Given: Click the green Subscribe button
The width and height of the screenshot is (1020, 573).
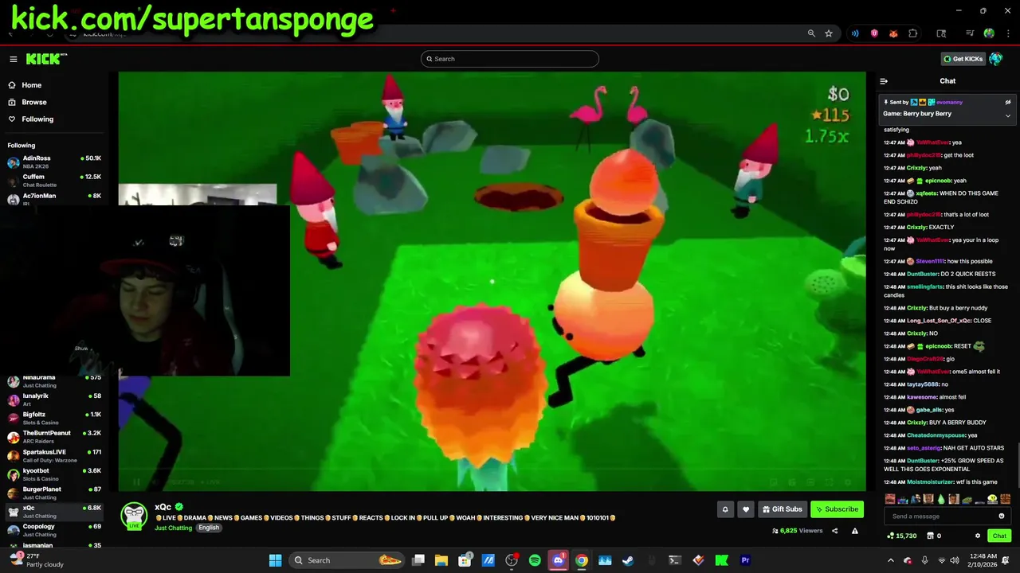Looking at the screenshot, I should (837, 509).
